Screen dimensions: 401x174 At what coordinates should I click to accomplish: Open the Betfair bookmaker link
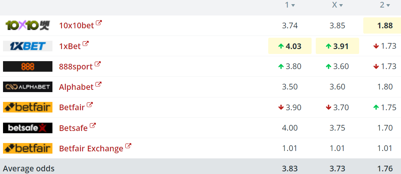(72, 108)
